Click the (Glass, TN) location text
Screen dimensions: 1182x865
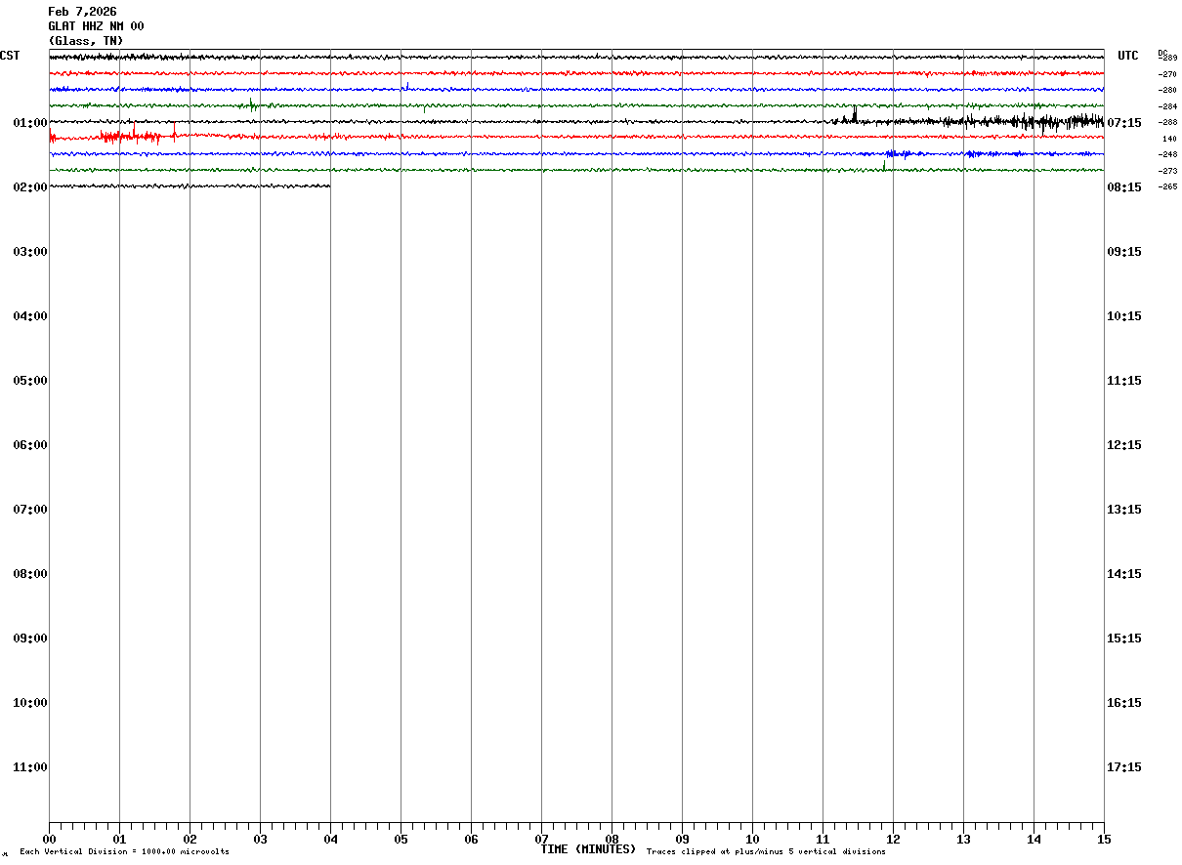(x=86, y=41)
